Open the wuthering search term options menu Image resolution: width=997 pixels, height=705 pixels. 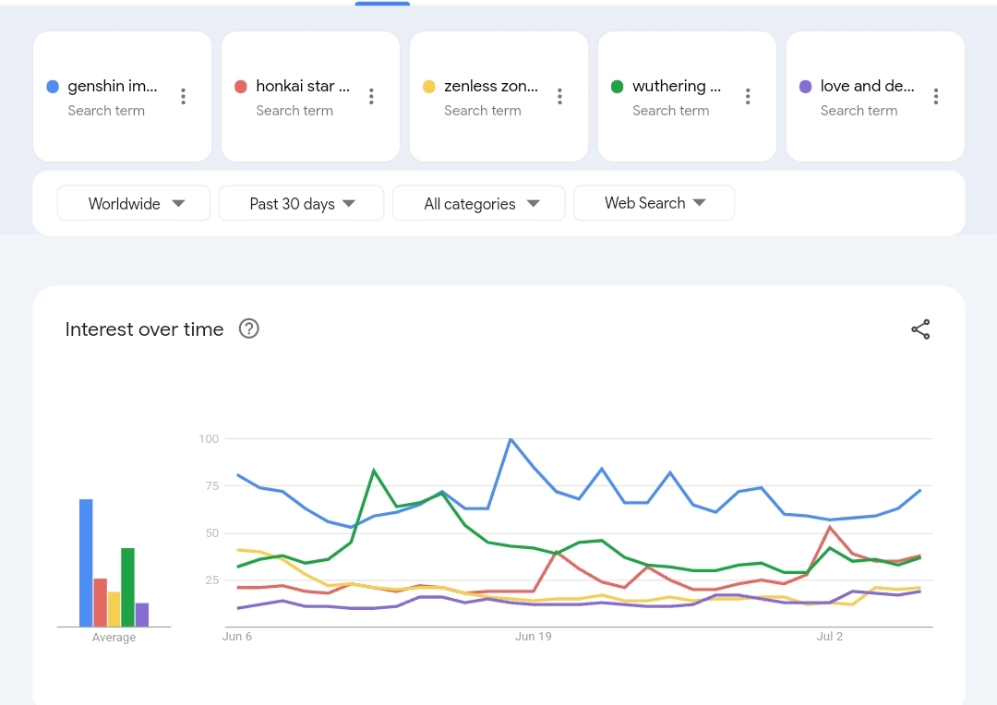click(x=748, y=97)
